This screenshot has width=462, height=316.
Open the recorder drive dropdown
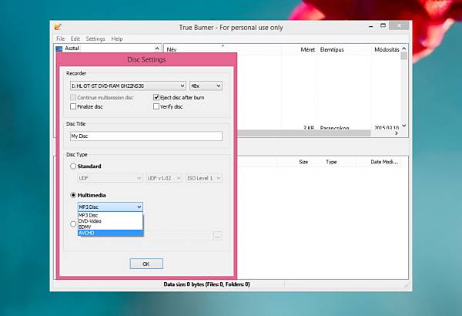[128, 86]
